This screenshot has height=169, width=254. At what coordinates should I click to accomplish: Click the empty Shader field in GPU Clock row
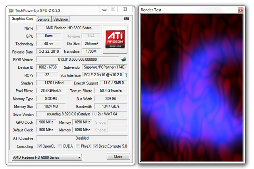pos(117,122)
